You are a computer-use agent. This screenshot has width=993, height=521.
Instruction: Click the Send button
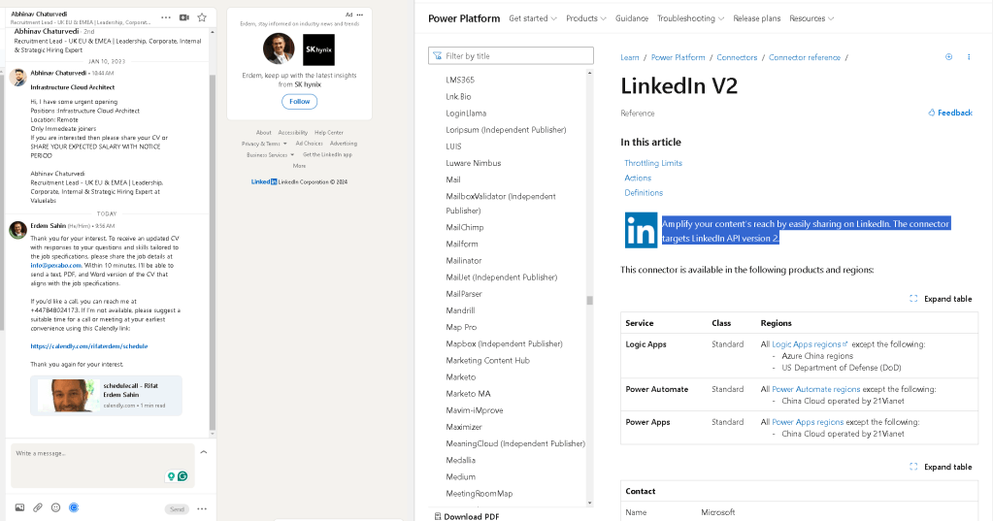pos(177,509)
